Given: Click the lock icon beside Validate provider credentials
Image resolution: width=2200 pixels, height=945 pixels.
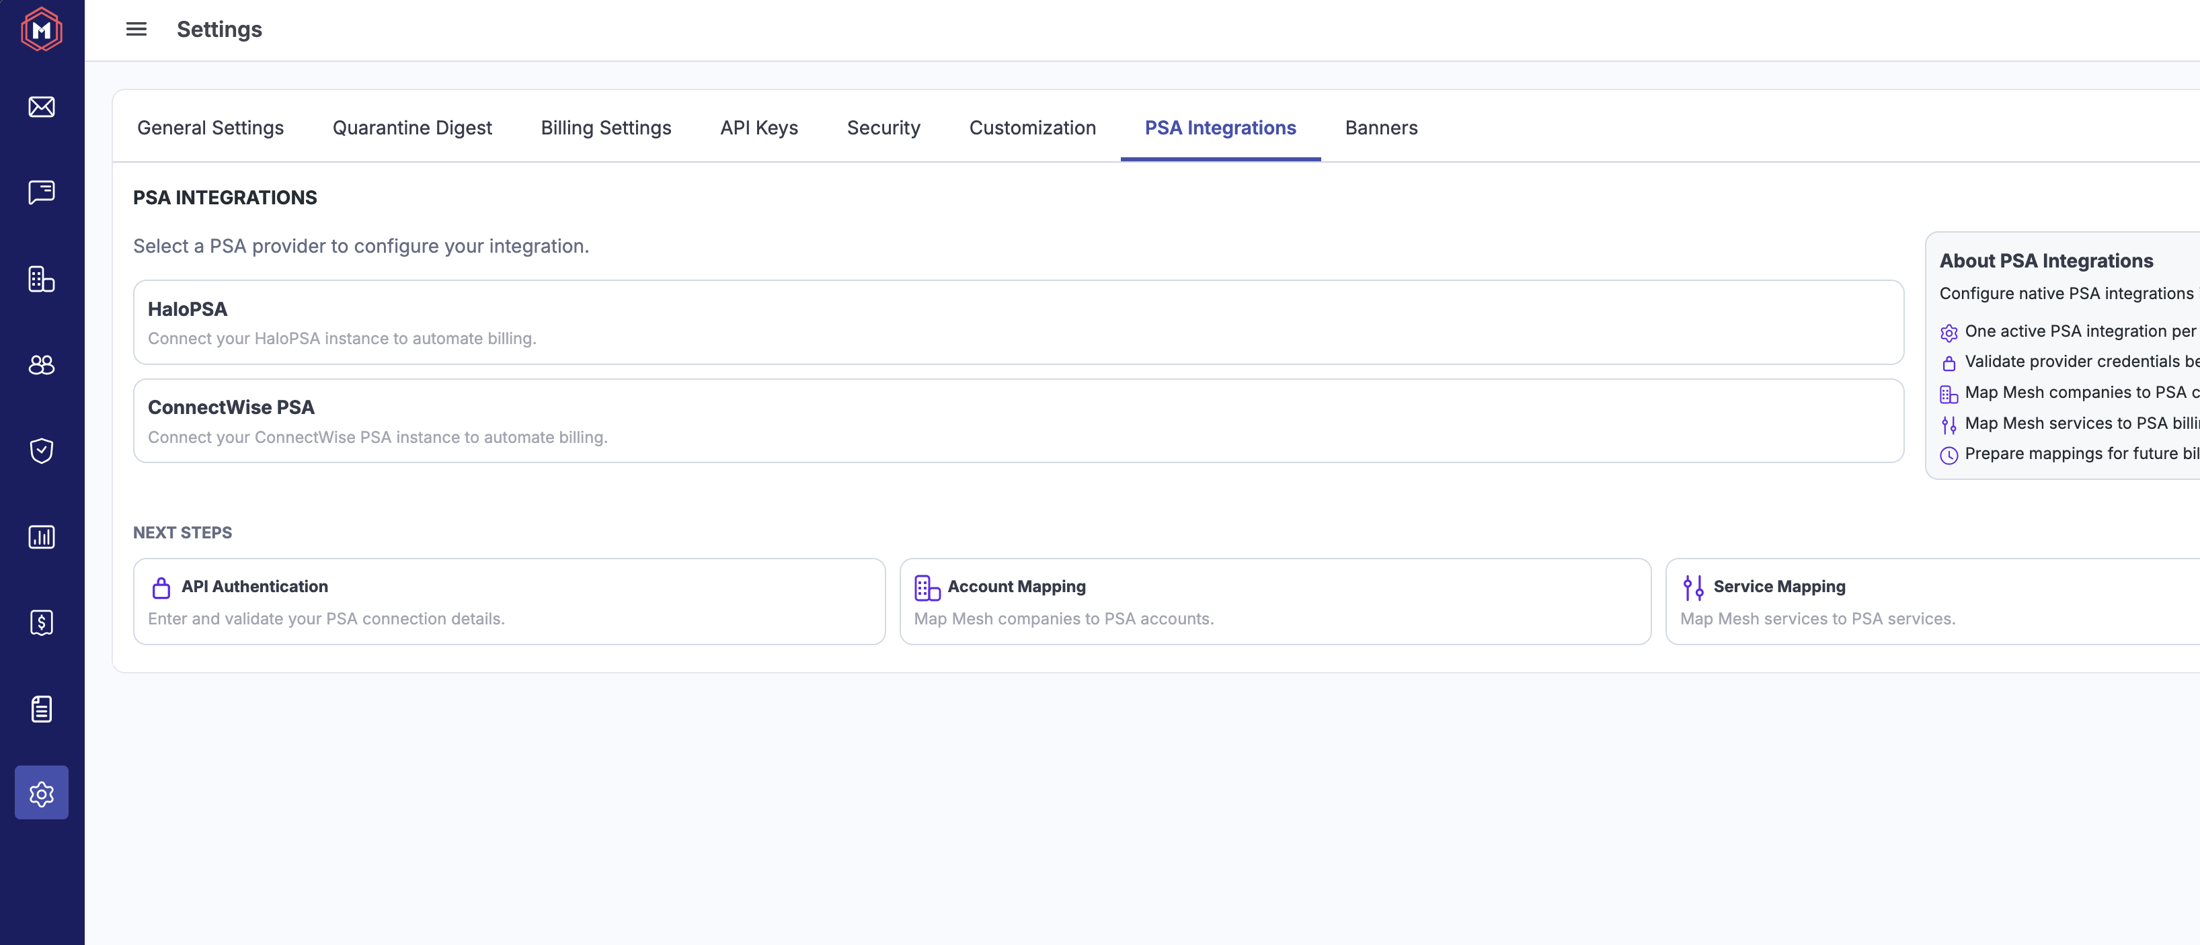Looking at the screenshot, I should 1949,363.
